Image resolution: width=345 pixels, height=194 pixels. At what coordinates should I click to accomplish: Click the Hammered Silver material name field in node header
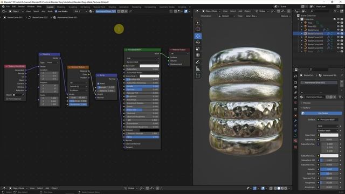[106, 11]
